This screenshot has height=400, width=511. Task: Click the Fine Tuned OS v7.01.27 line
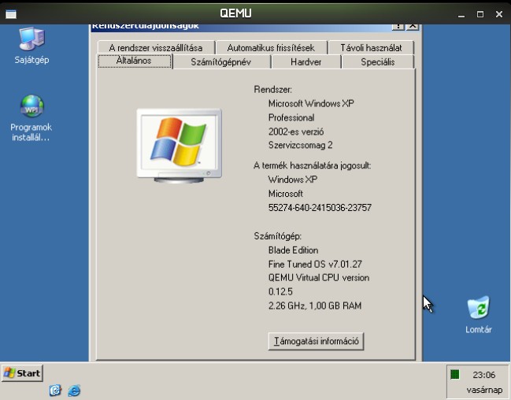tap(315, 264)
